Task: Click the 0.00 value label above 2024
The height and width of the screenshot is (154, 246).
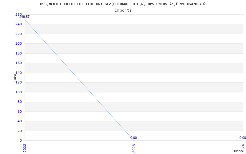Action: pos(243,138)
